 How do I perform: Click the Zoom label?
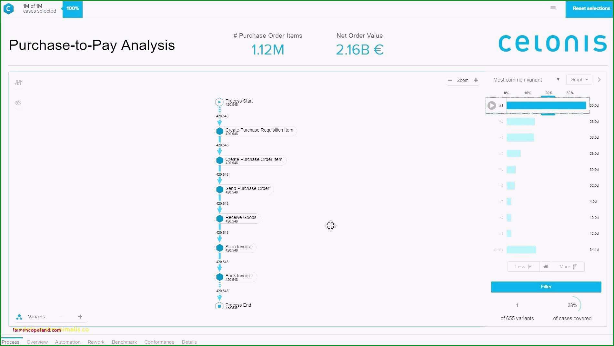point(463,80)
